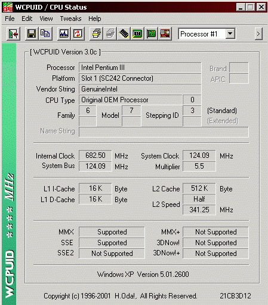The image size is (268, 305).
Task: Click the L2 Speed value 341.25
Action: tap(199, 210)
